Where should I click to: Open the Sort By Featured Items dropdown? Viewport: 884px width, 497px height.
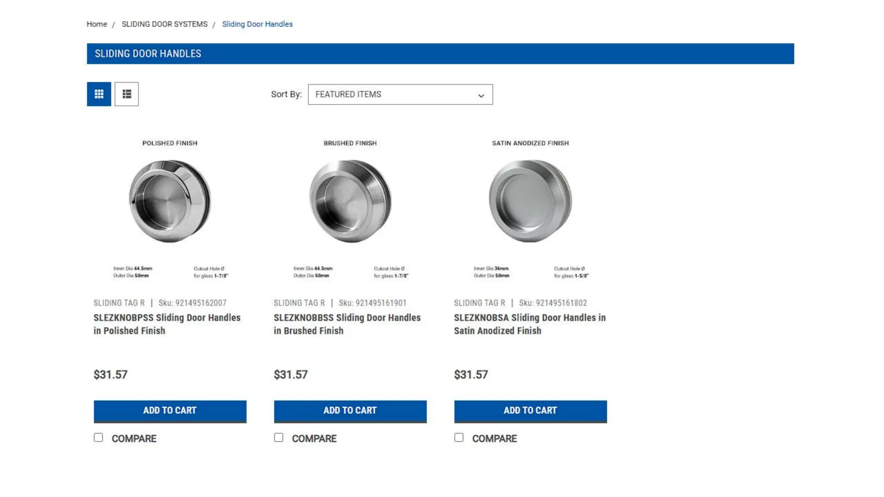click(400, 94)
